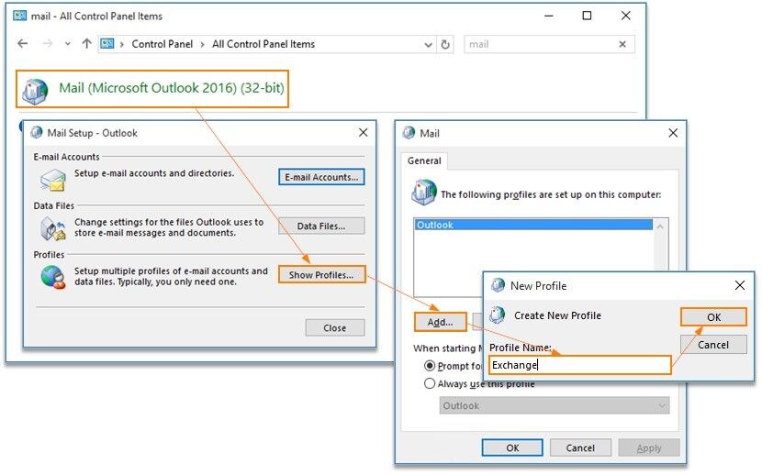Click the Mail Setup title bar X

coord(363,132)
